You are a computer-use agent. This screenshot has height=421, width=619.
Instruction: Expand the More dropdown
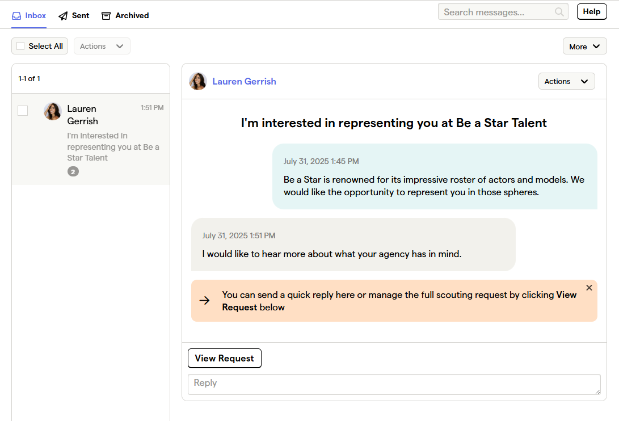584,47
